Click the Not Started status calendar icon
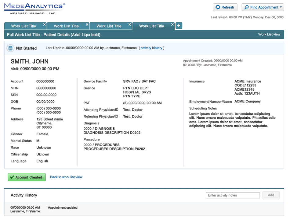This screenshot has height=219, width=290. pos(10,48)
